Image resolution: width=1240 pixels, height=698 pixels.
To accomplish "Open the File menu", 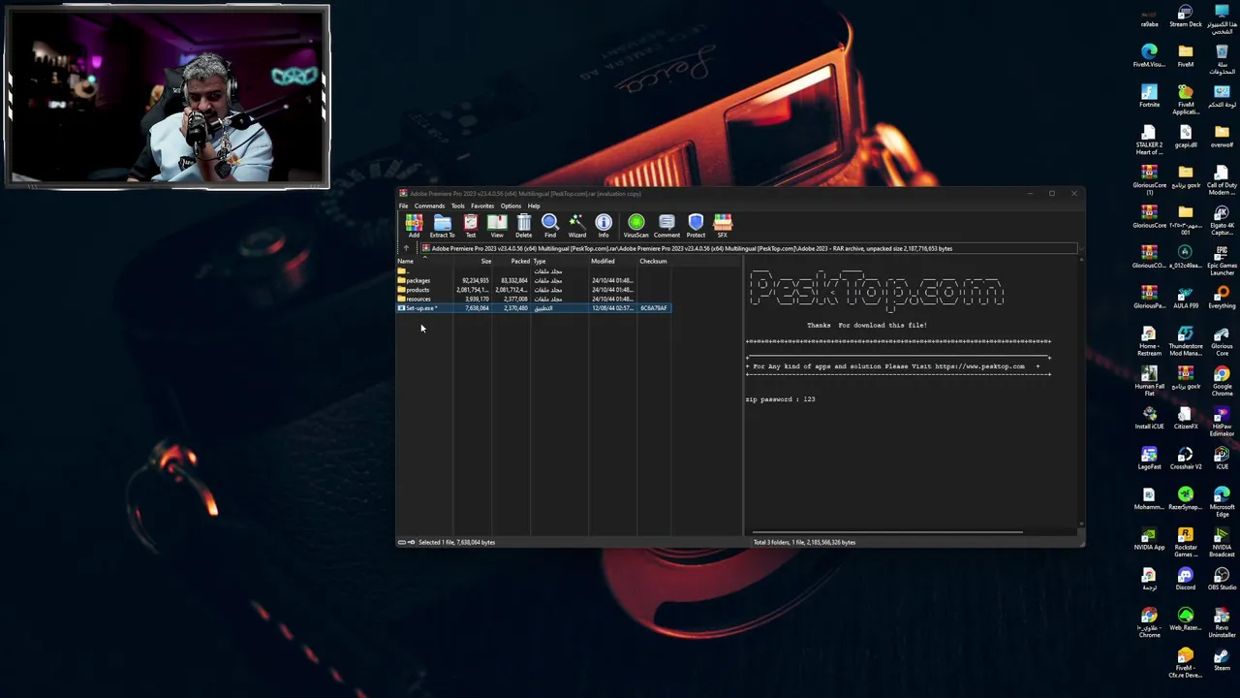I will (x=404, y=206).
